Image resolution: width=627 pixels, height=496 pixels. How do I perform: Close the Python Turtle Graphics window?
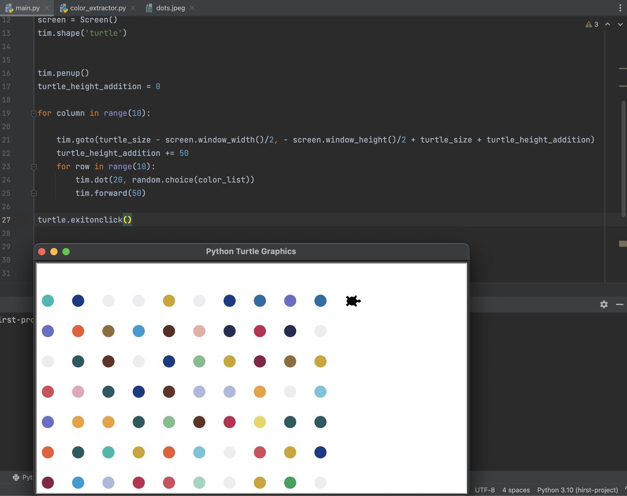42,252
